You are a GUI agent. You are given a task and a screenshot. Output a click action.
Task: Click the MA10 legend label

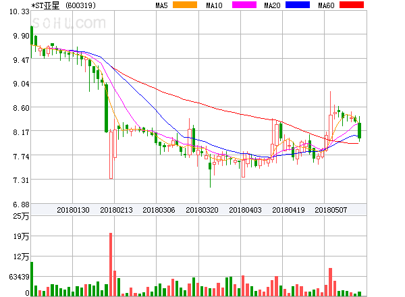coord(214,5)
